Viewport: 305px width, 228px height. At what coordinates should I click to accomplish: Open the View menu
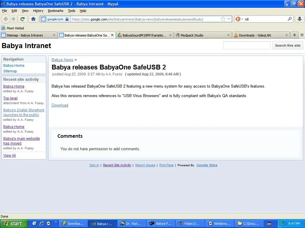pos(25,11)
